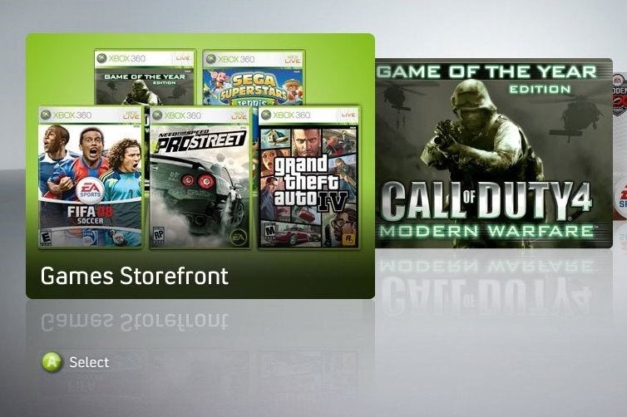Viewport: 627px width, 417px height.
Task: Select the Sega Superstars Tennis cover
Action: point(254,77)
